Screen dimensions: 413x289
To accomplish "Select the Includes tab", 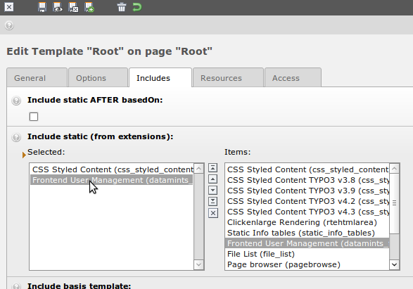I will 160,78.
